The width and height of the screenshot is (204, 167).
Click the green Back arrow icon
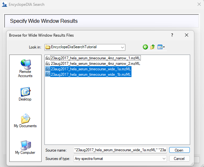[145, 47]
